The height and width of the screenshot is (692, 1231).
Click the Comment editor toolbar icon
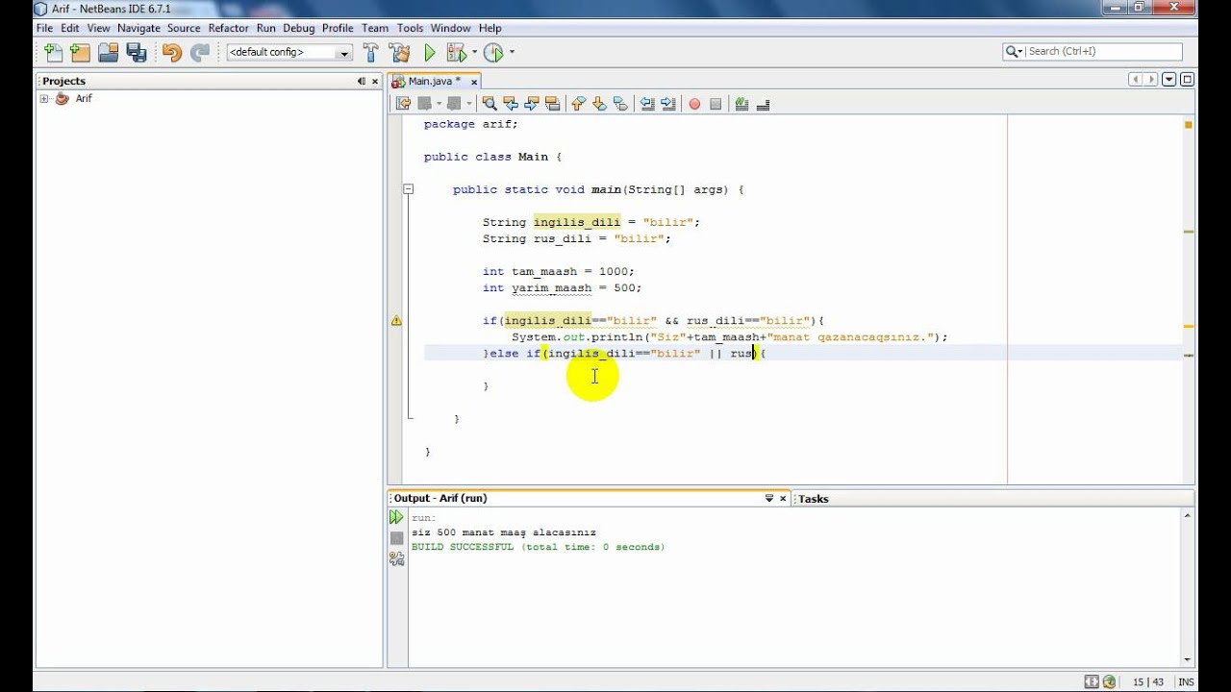click(741, 104)
